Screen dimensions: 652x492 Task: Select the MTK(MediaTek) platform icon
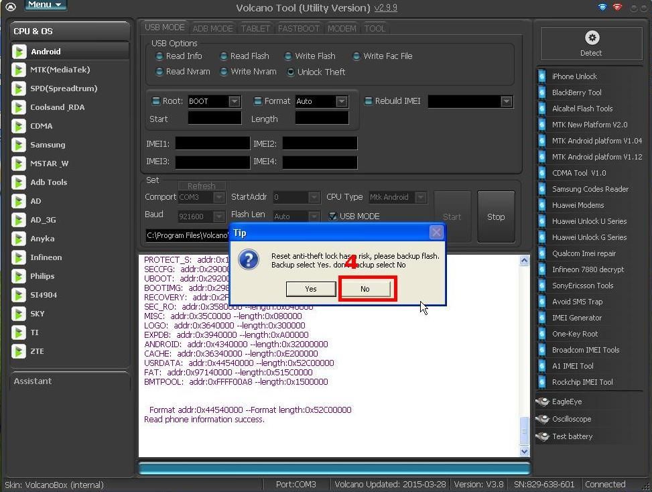[x=19, y=70]
